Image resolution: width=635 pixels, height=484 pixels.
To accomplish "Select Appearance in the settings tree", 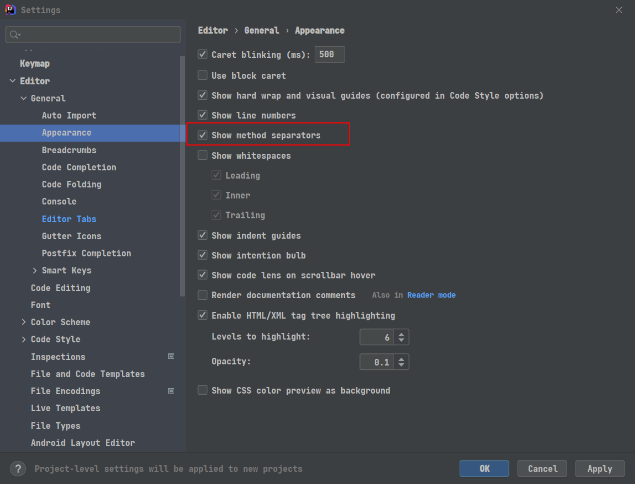I will tap(67, 133).
